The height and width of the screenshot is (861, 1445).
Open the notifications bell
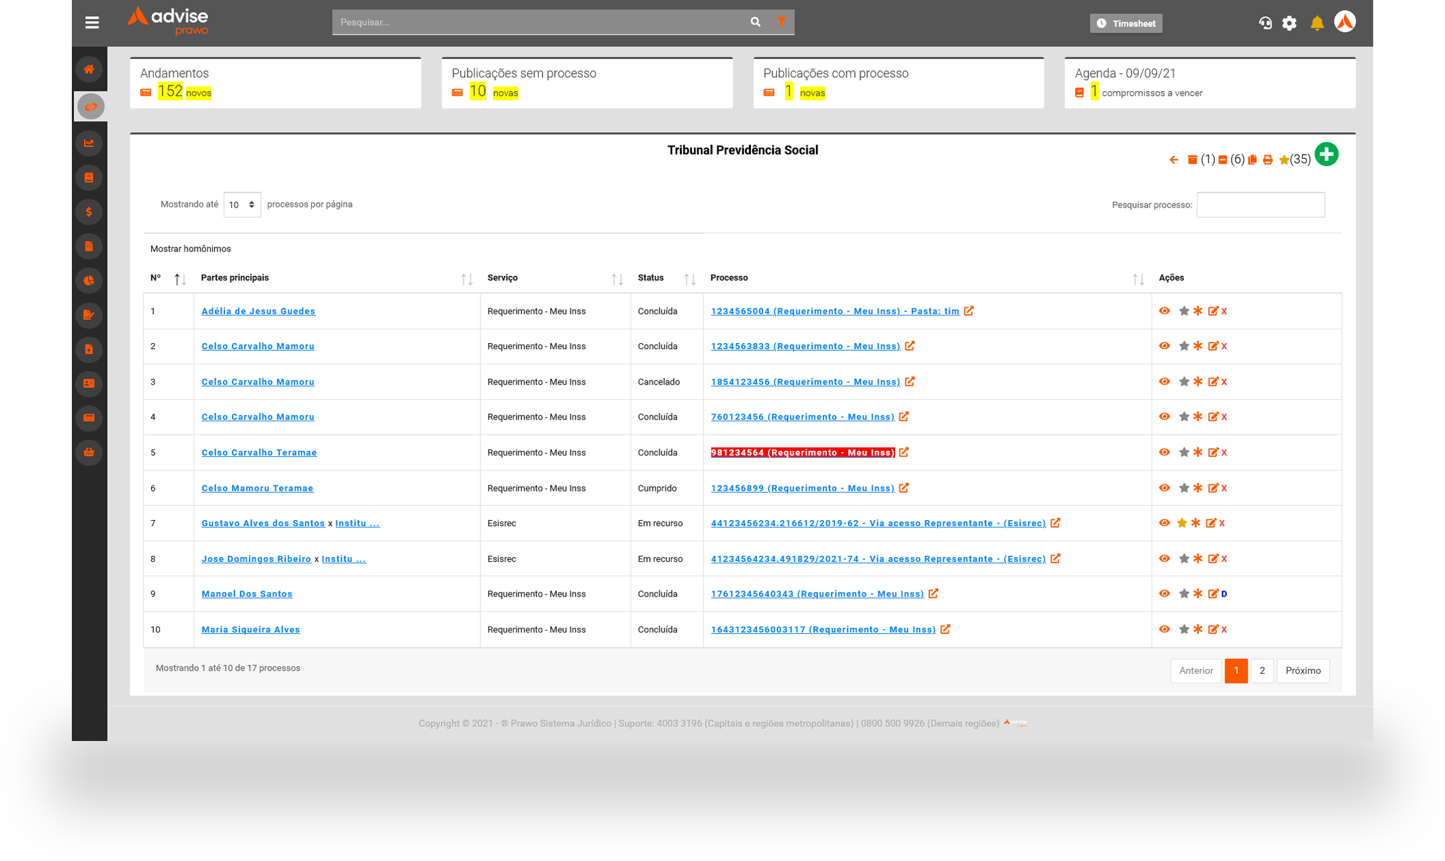click(x=1317, y=23)
